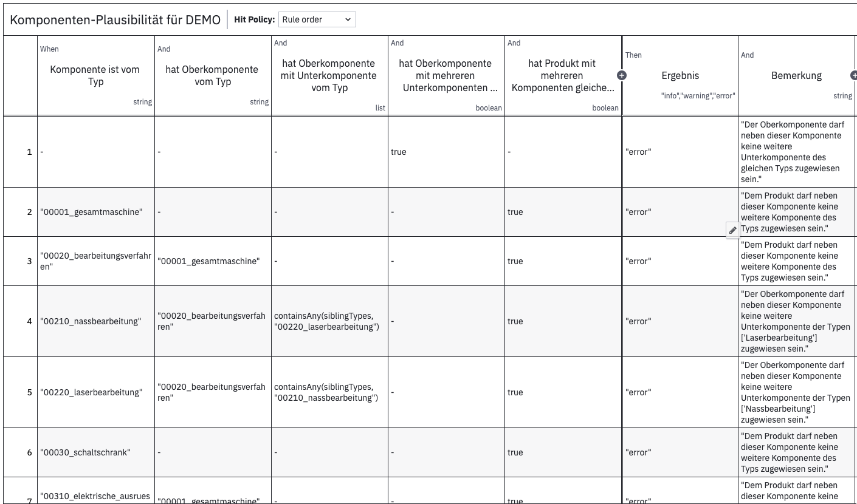Click the pencil edit icon in rule 2 remark
857x504 pixels.
(x=732, y=230)
